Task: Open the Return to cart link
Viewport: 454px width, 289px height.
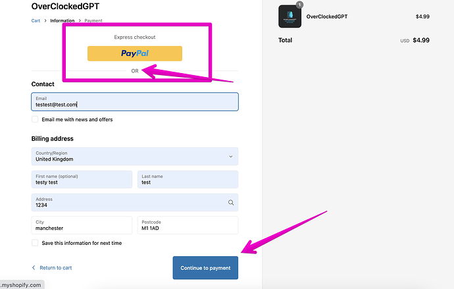Action: coord(55,268)
